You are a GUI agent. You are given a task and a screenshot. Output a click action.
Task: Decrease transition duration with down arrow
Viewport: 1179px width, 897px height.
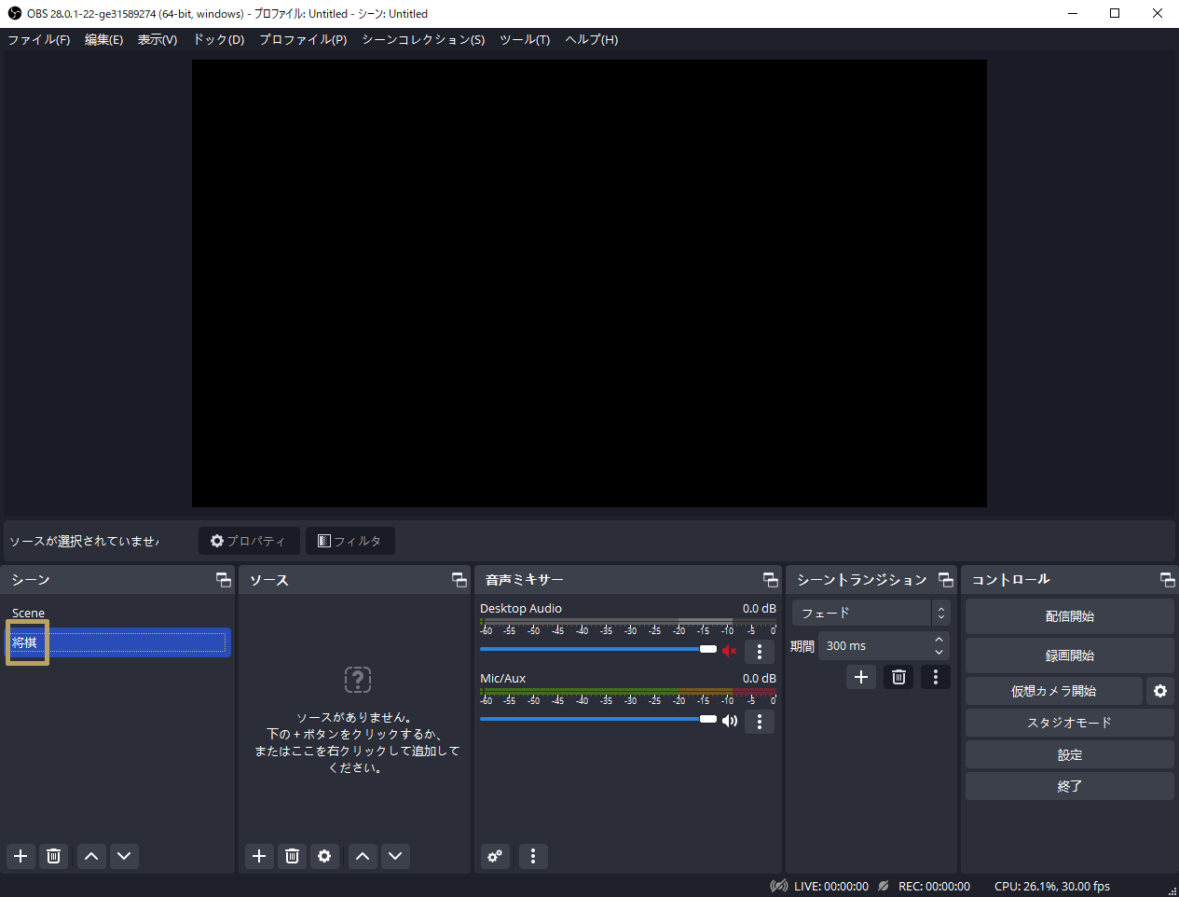coord(939,652)
